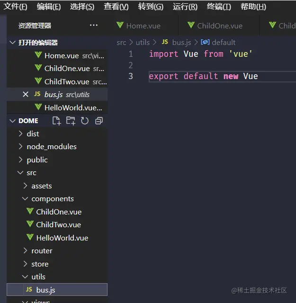Collapse the utils folder
Image resolution: width=296 pixels, height=303 pixels.
point(57,277)
